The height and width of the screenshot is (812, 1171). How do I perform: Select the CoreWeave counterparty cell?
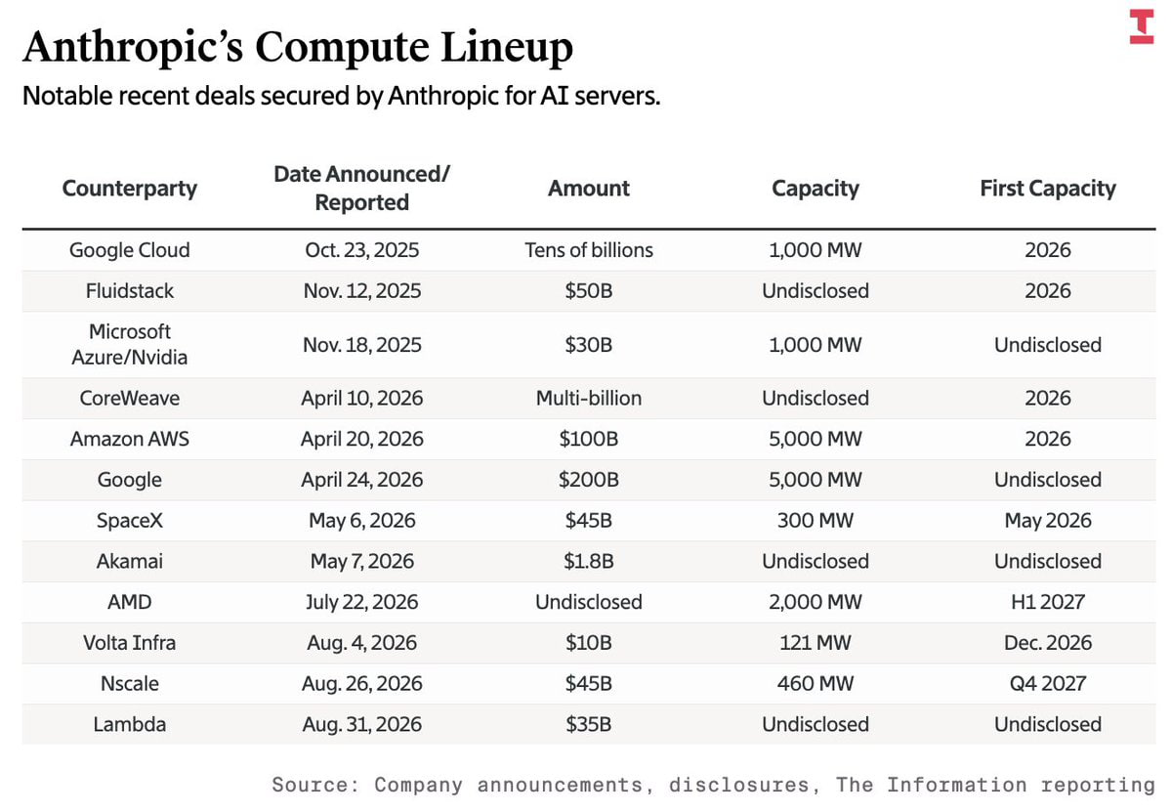129,398
